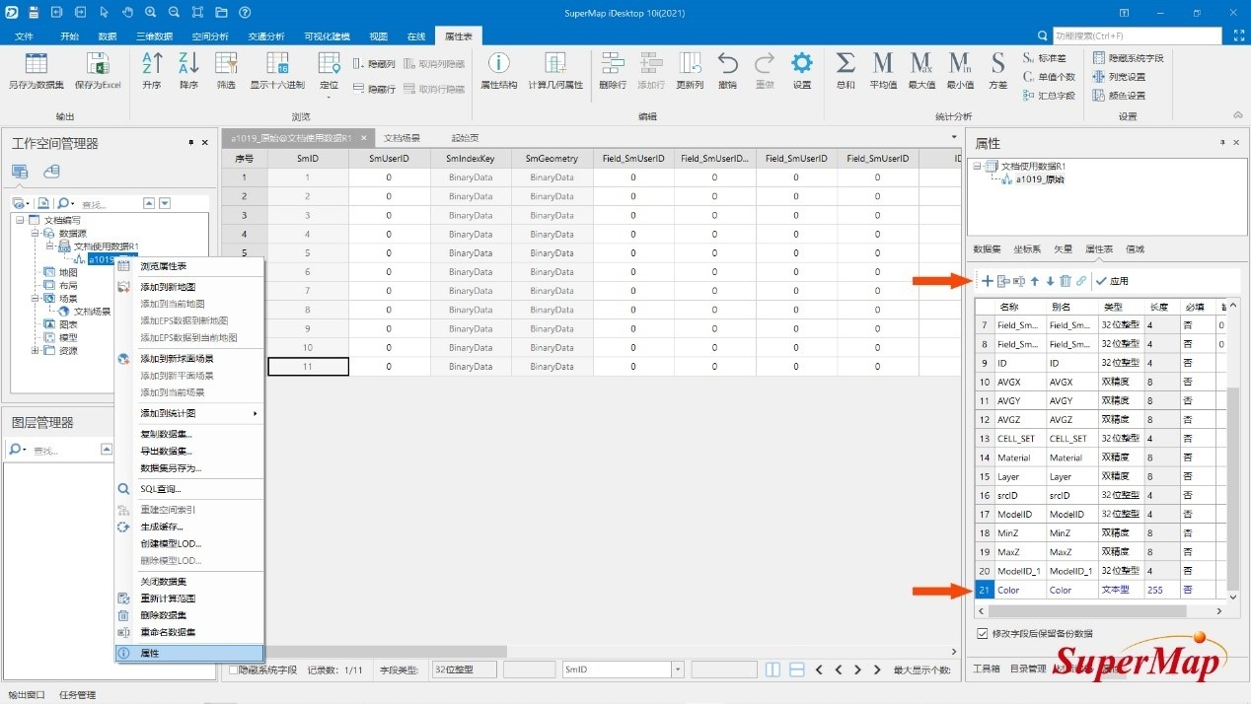This screenshot has width=1251, height=704.
Task: Open the 设置 gear icon in ribbon
Action: click(x=802, y=65)
